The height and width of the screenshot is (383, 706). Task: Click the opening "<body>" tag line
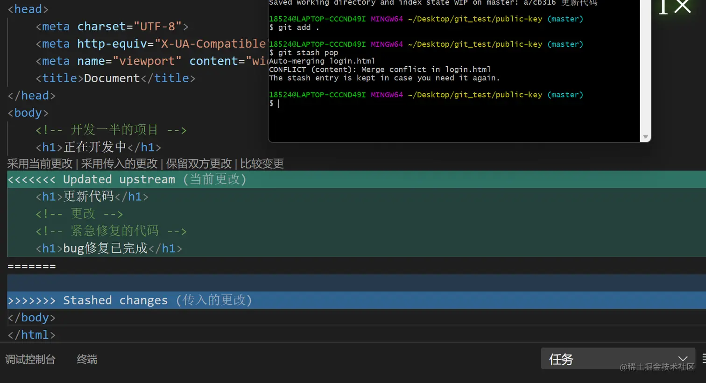coord(28,113)
